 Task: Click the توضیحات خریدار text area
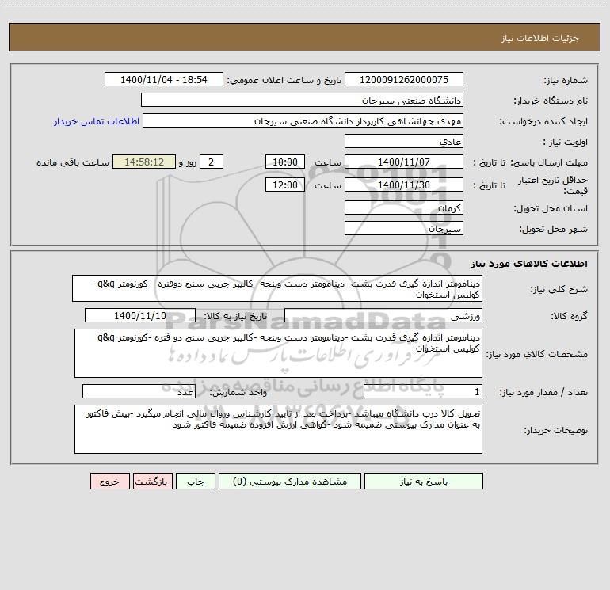click(x=278, y=429)
